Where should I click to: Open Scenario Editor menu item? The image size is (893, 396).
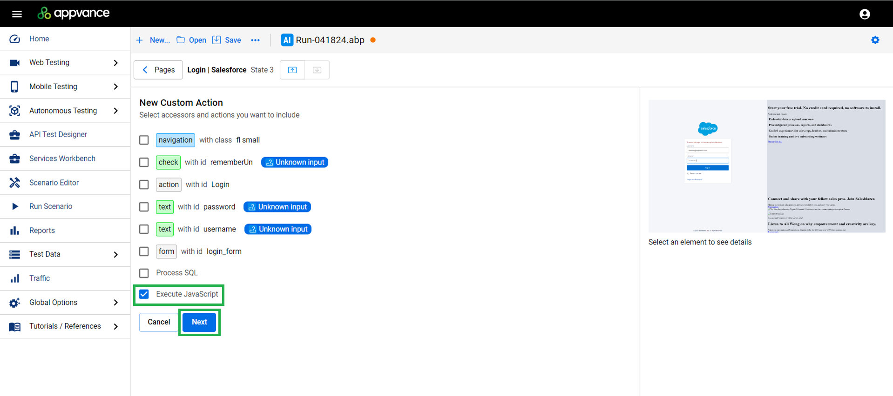pyautogui.click(x=65, y=183)
